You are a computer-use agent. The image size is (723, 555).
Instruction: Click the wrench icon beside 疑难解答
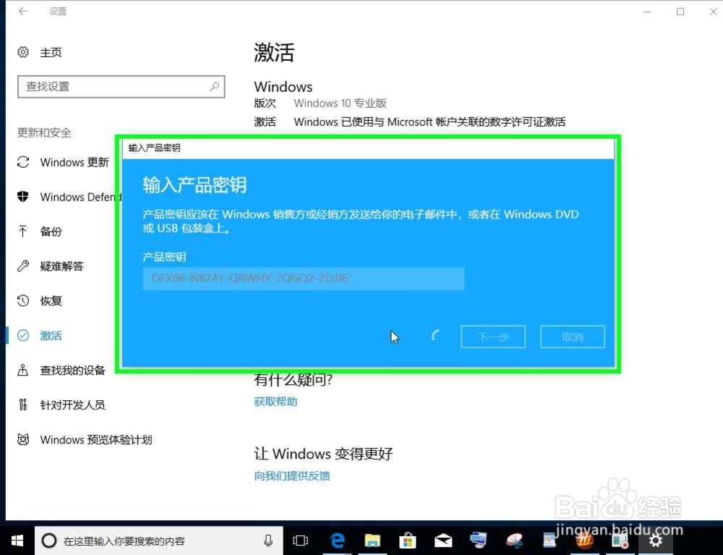[23, 266]
